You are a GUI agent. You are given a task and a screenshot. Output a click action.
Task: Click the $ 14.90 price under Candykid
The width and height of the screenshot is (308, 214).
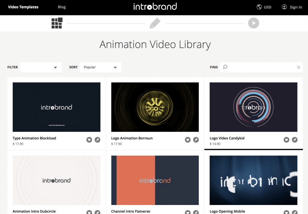215,144
